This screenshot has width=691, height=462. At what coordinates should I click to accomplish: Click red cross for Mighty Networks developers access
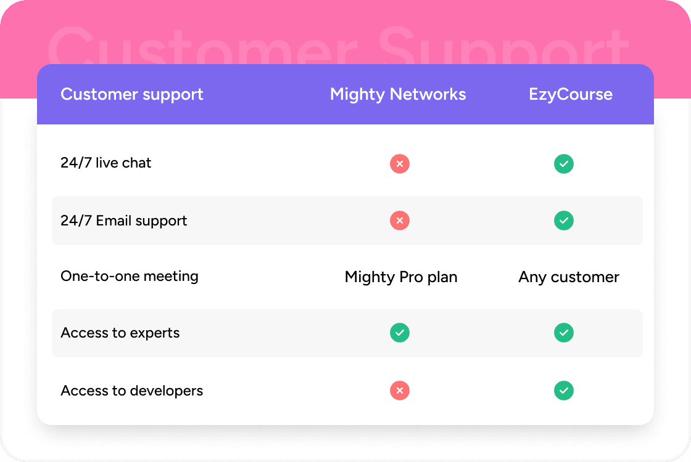pos(400,391)
